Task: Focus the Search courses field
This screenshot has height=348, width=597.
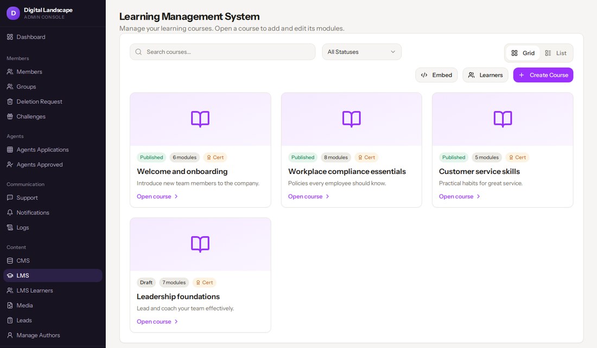Action: click(x=223, y=51)
